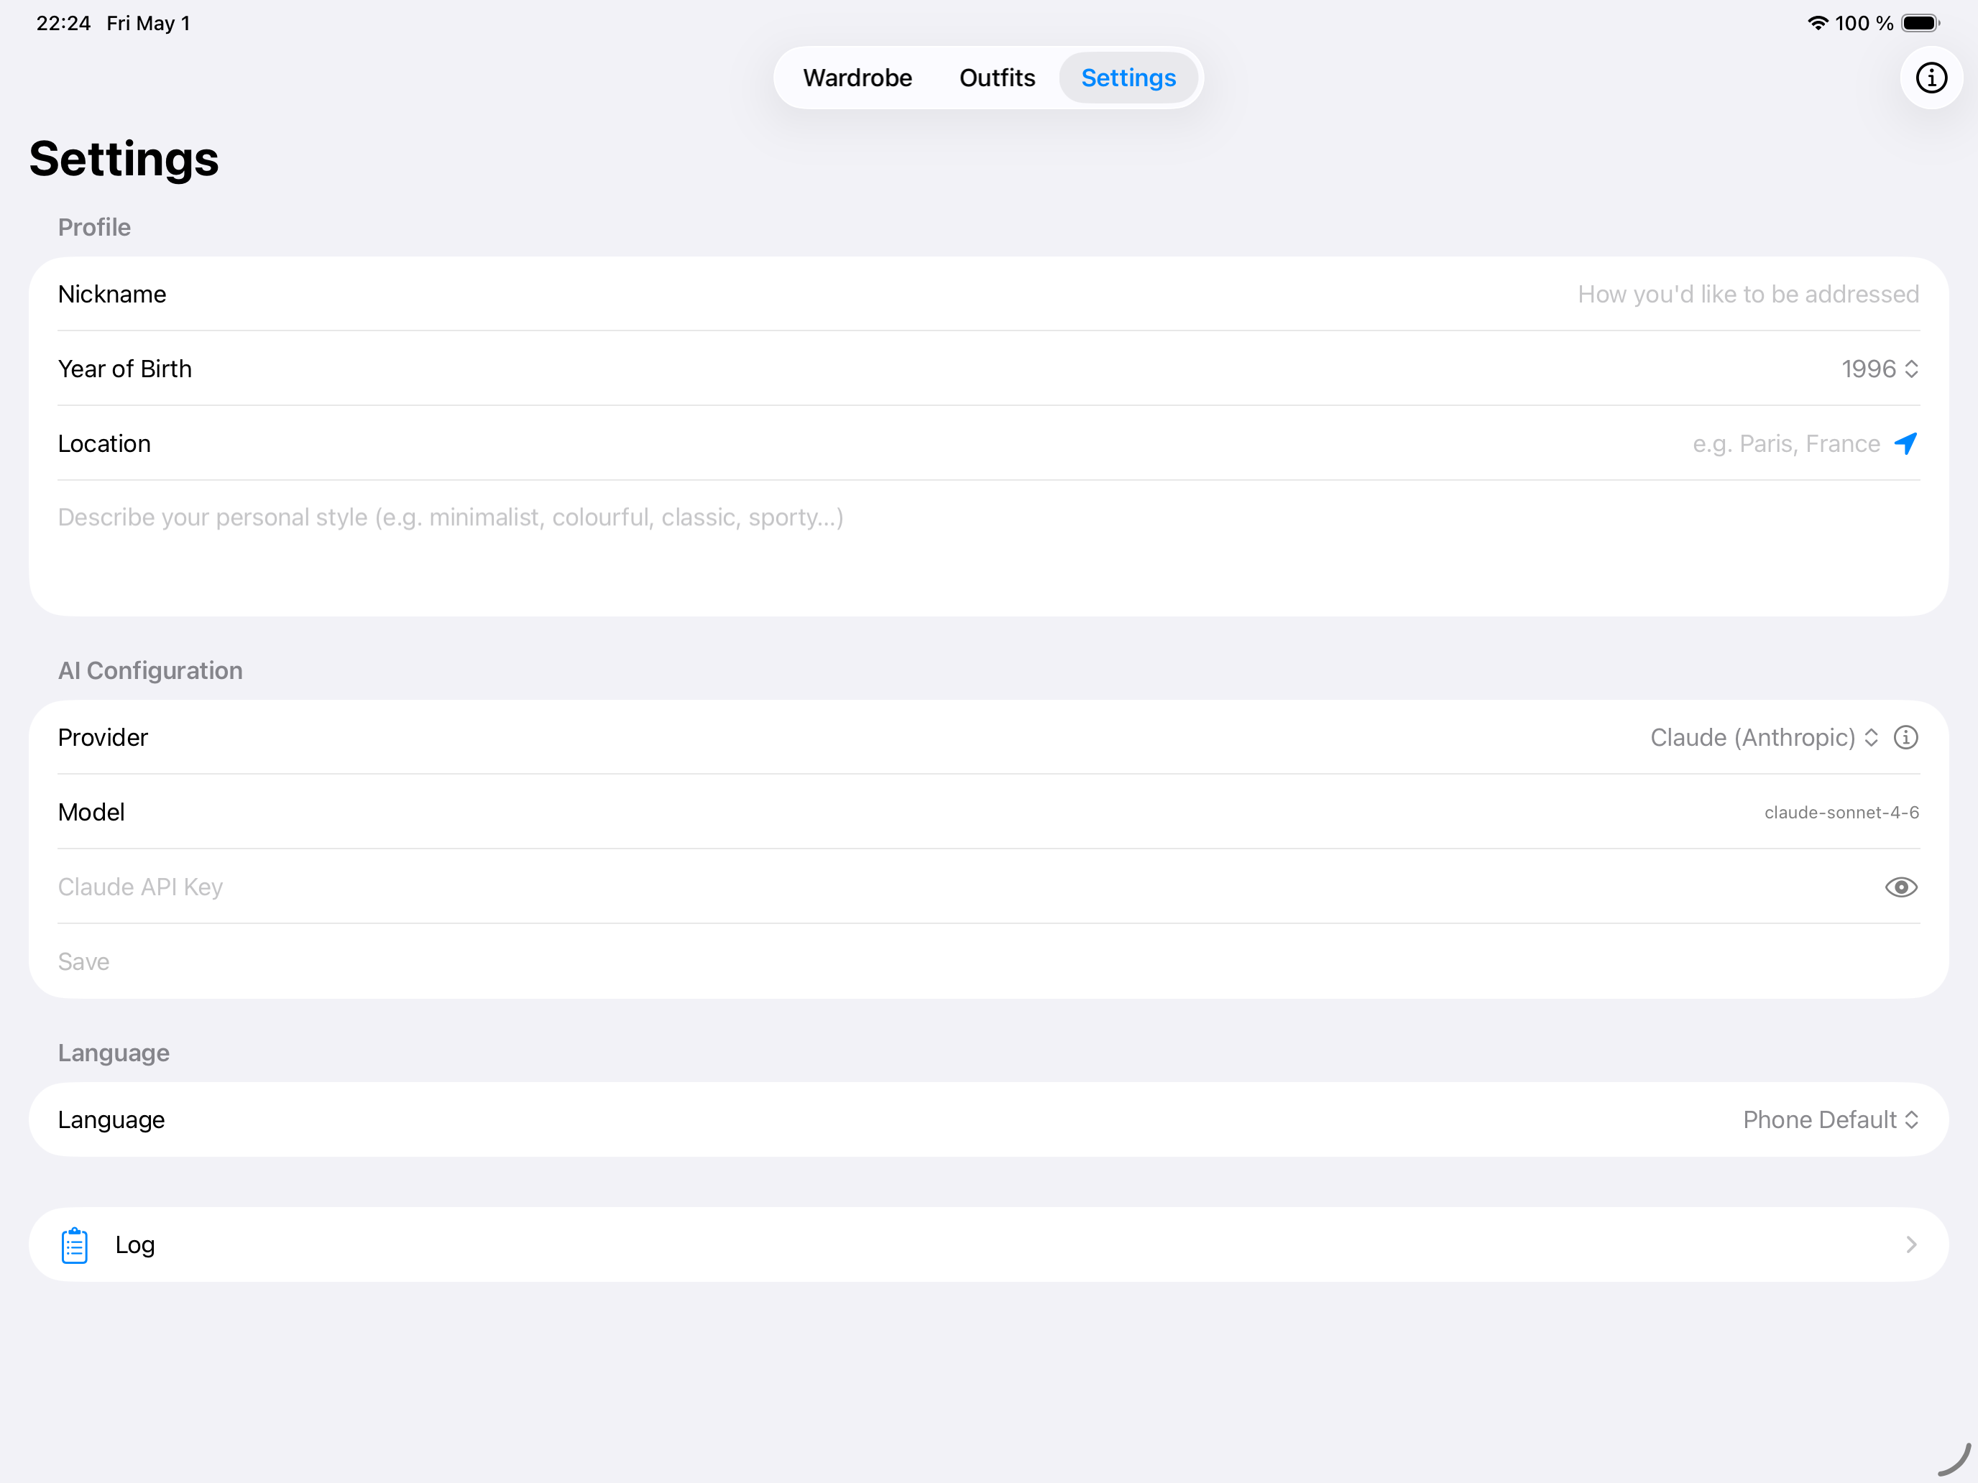
Task: Tap Save in AI Configuration
Action: (83, 962)
